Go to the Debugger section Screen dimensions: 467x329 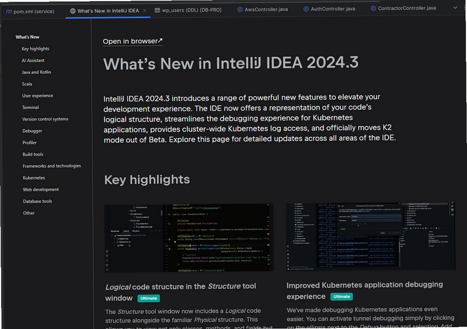[x=32, y=131]
